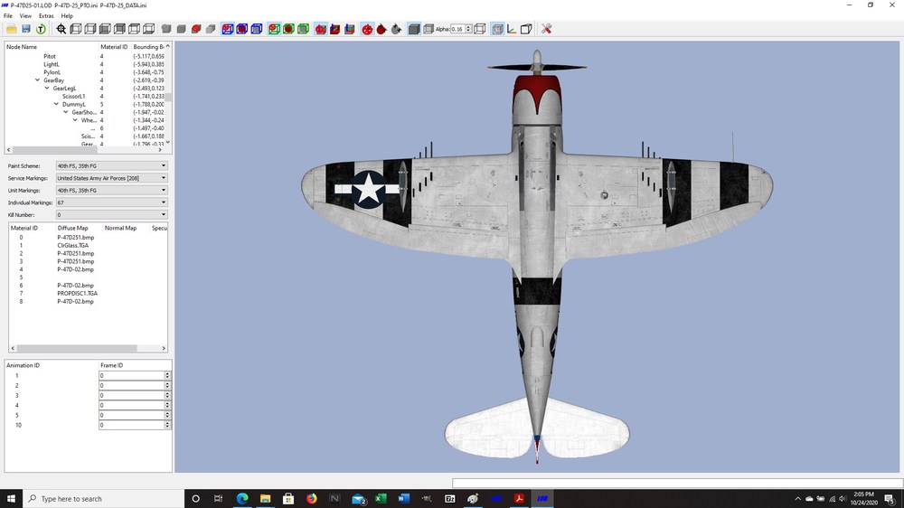Click the translucent gray cube icon left of Alpha
This screenshot has width=904, height=508.
(428, 29)
